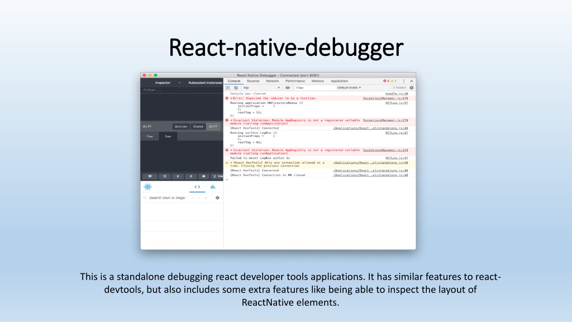Image resolution: width=572 pixels, height=322 pixels.
Task: Open the 'top' JavaScript context dropdown
Action: click(x=261, y=88)
